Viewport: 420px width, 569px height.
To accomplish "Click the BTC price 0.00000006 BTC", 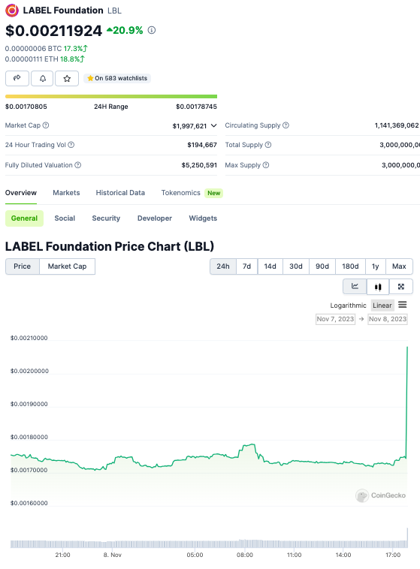I will click(33, 49).
